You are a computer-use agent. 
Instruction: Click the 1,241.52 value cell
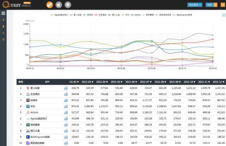click(220, 94)
